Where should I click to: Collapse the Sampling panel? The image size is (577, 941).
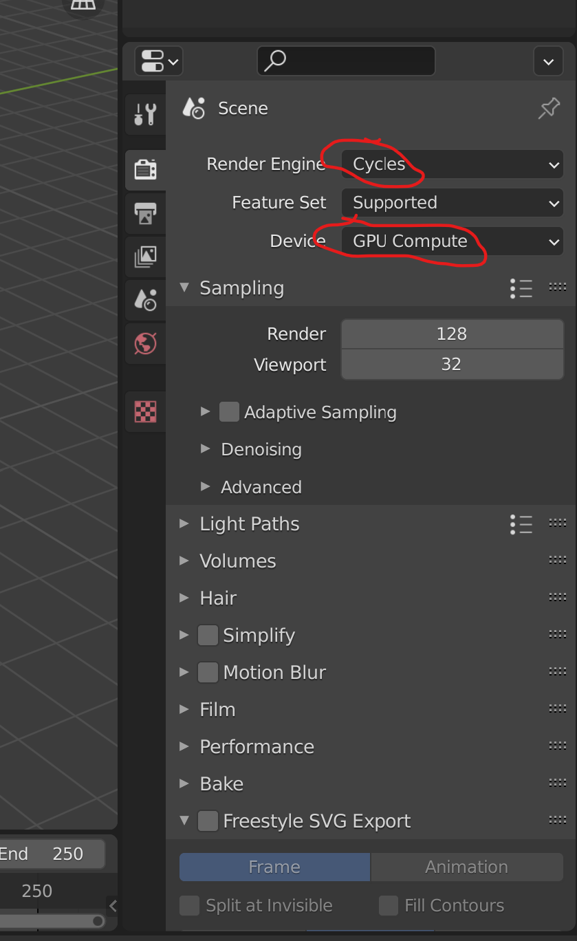pos(184,288)
